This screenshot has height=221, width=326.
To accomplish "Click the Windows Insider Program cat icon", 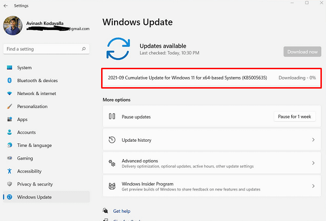I will pos(112,186).
